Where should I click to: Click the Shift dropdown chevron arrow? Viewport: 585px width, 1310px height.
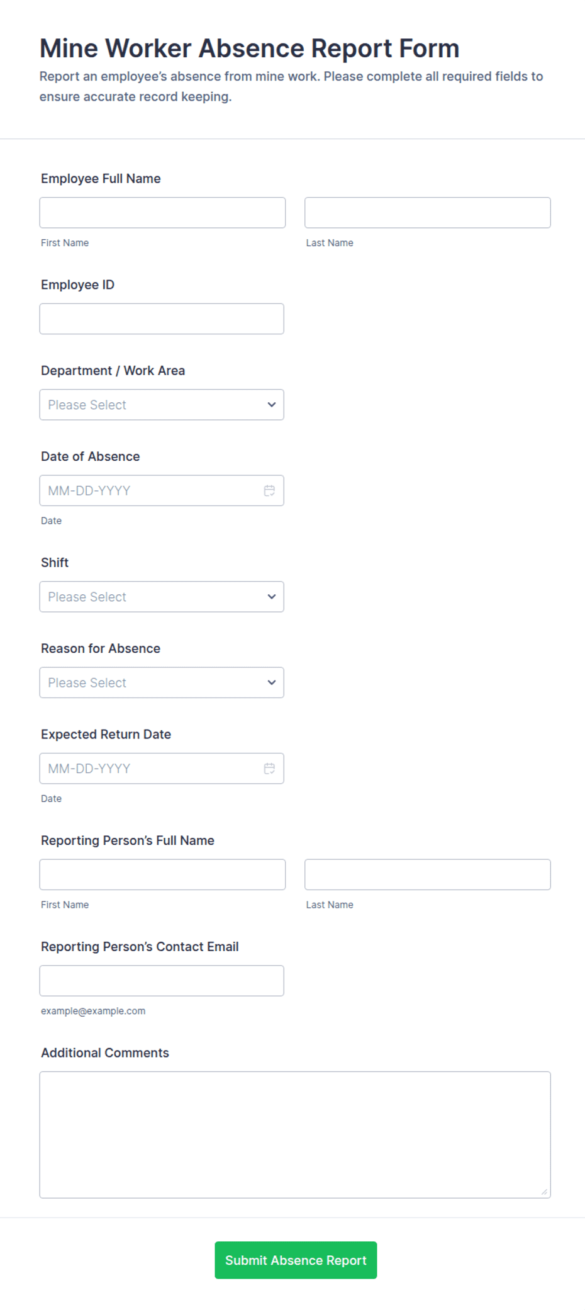(x=272, y=597)
